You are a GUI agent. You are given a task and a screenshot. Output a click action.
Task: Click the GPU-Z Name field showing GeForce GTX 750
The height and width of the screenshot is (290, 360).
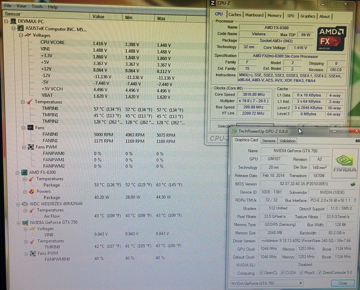tap(295, 151)
